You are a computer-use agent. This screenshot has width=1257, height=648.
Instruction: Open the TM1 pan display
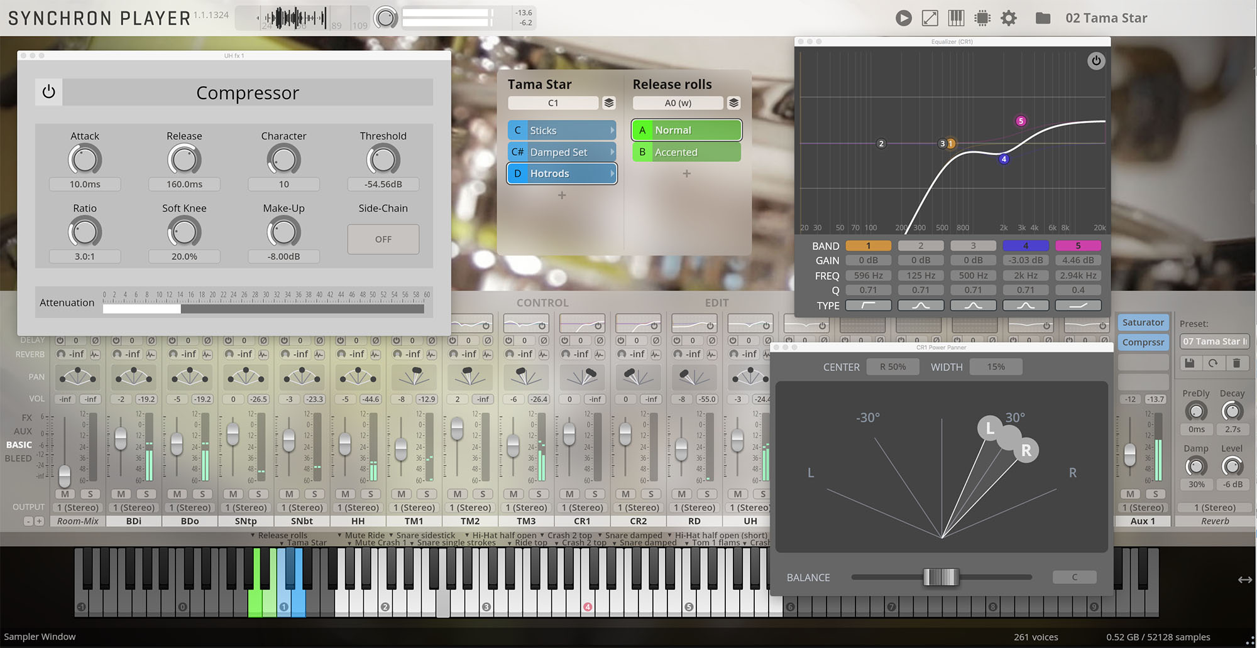pos(414,377)
